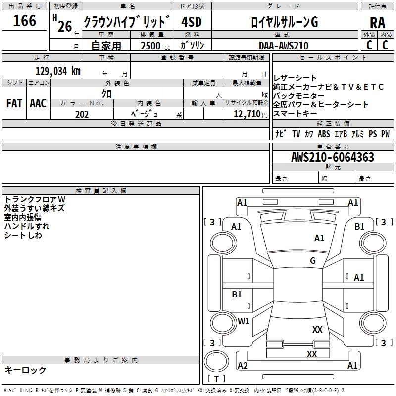Screen dimensions: 396x396
Task: Click the A2 scratch mark on the diagram
Action: click(243, 366)
